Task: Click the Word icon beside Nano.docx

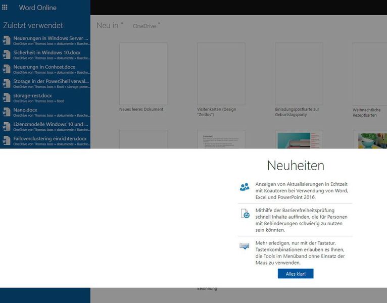Action: (x=7, y=112)
